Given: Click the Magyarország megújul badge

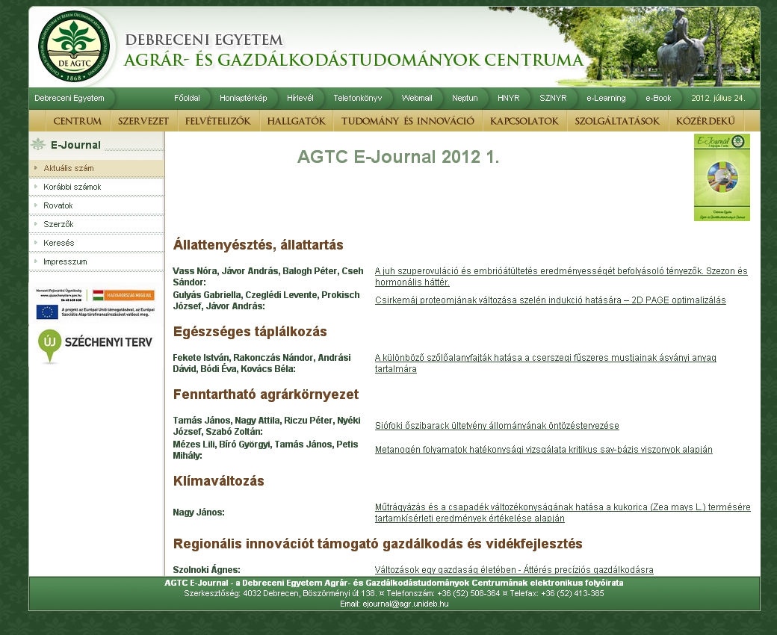Looking at the screenshot, I should point(123,295).
